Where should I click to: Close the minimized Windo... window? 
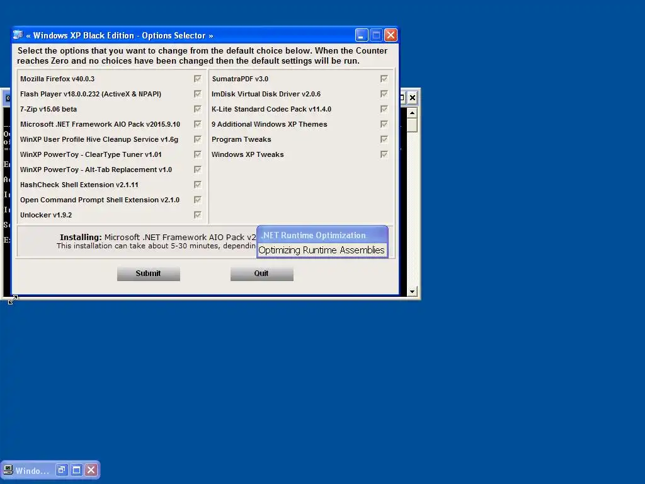(91, 470)
